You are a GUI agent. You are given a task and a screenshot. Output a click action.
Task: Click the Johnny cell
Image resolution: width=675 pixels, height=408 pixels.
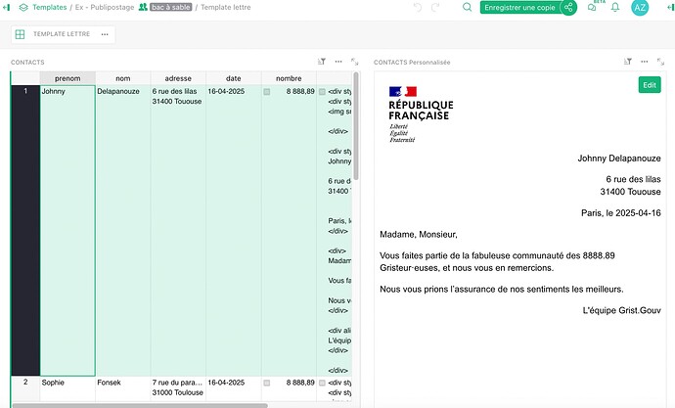click(67, 230)
